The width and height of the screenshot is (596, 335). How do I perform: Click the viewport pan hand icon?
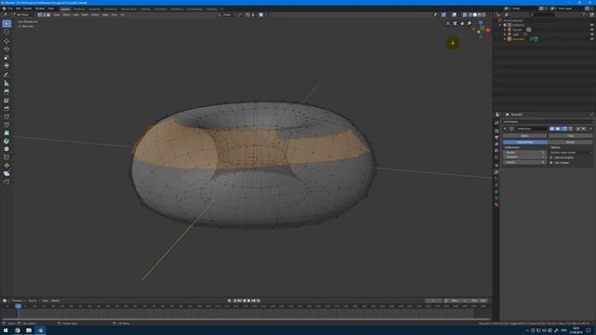tap(462, 23)
